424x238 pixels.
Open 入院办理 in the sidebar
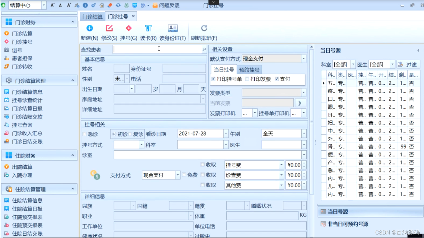[22, 175]
